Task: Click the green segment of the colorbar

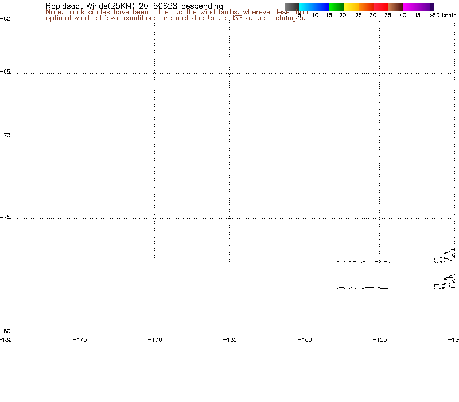Action: tap(336, 7)
